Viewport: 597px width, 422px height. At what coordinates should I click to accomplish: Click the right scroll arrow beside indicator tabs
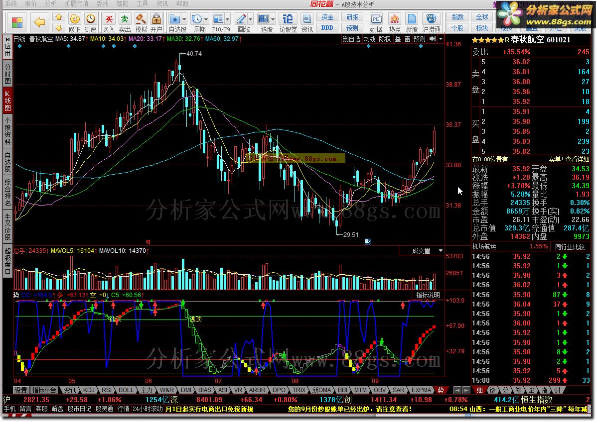pos(466,390)
